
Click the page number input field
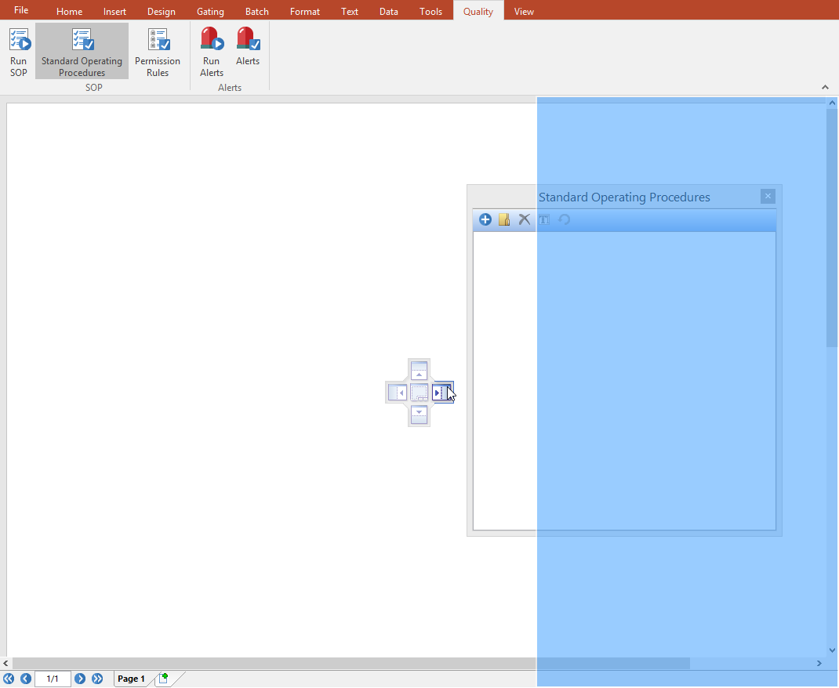pyautogui.click(x=53, y=679)
